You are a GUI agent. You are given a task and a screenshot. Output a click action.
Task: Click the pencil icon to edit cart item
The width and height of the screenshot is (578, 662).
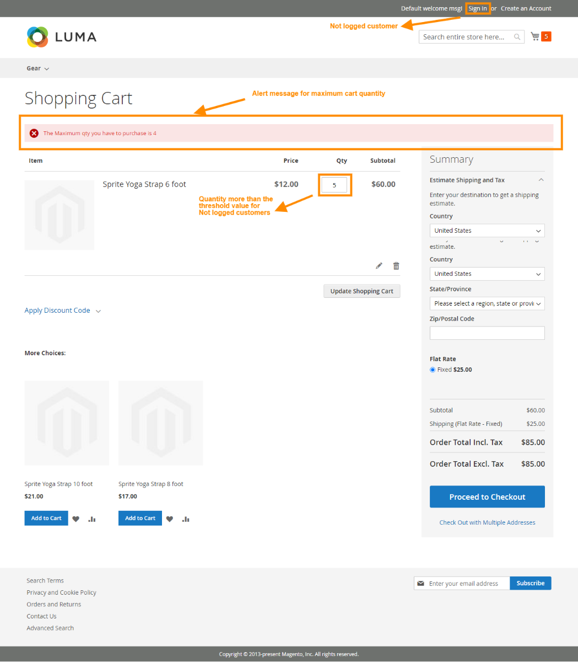coord(379,265)
